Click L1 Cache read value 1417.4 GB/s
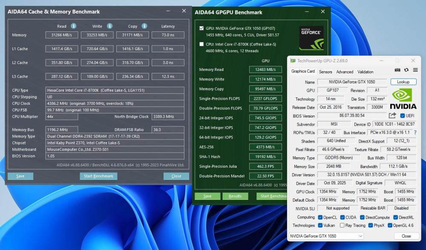 pos(62,49)
